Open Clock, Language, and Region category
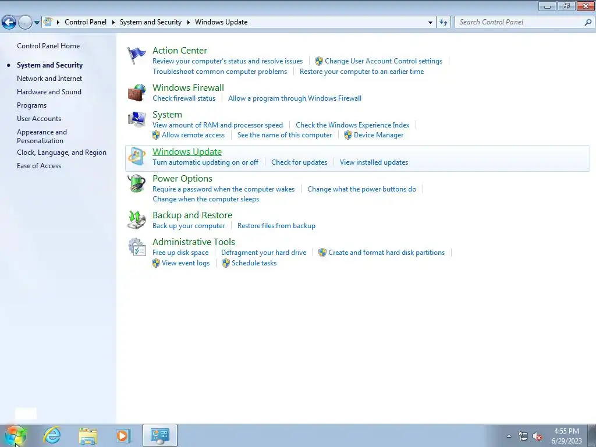The image size is (596, 447). point(62,152)
